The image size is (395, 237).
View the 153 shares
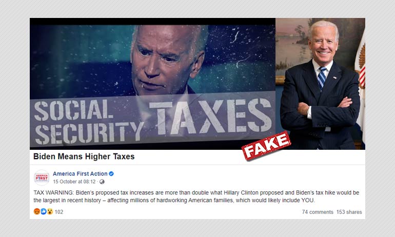tap(349, 212)
